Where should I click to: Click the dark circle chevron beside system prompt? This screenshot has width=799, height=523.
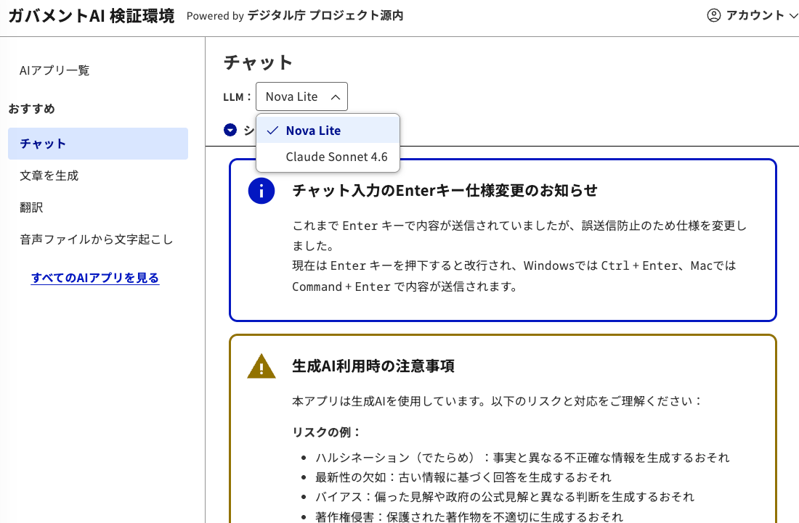pos(230,130)
